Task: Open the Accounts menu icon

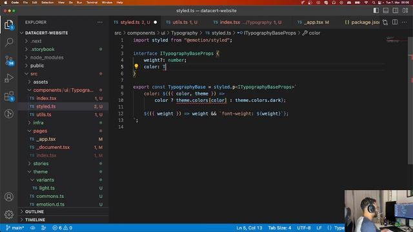Action: 9,197
